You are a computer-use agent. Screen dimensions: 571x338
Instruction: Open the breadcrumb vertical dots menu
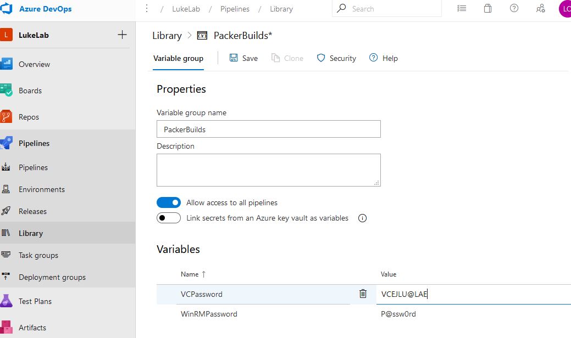[147, 8]
